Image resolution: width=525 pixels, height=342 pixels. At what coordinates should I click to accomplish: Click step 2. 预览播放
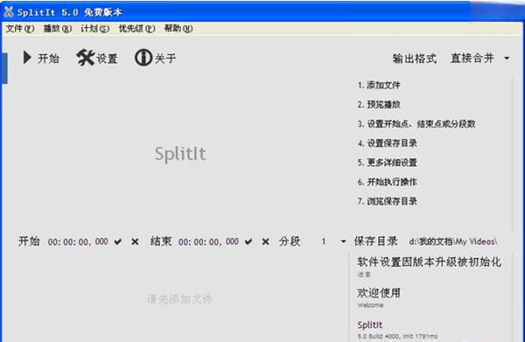(379, 104)
